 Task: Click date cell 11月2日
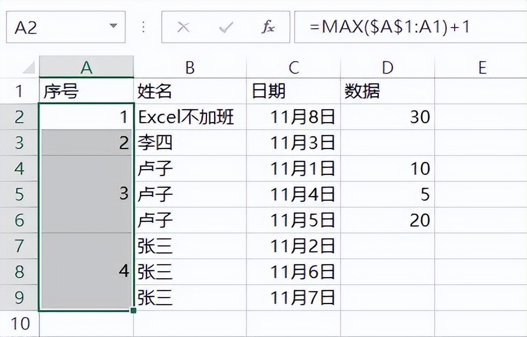(x=293, y=246)
